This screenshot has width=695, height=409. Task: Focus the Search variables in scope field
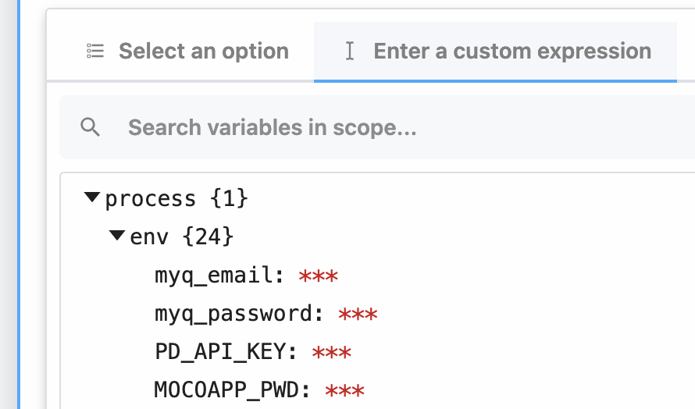coord(377,127)
